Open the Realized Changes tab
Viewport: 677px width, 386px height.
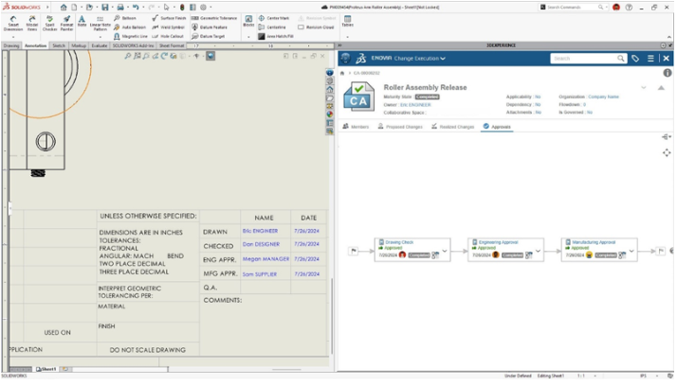click(x=452, y=127)
